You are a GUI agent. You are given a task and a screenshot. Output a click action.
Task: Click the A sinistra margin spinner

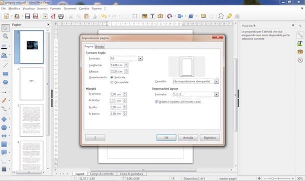(125, 94)
